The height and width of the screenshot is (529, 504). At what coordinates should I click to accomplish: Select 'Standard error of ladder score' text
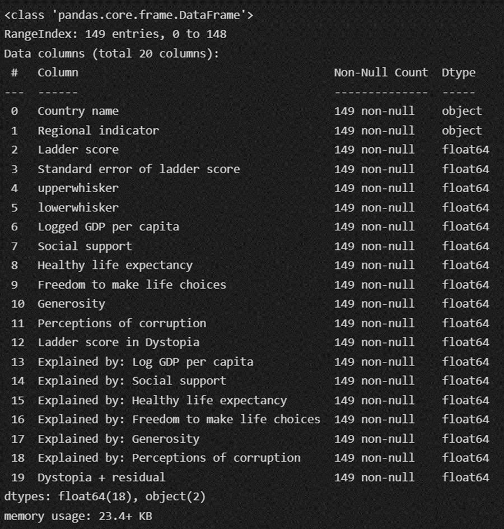[138, 169]
